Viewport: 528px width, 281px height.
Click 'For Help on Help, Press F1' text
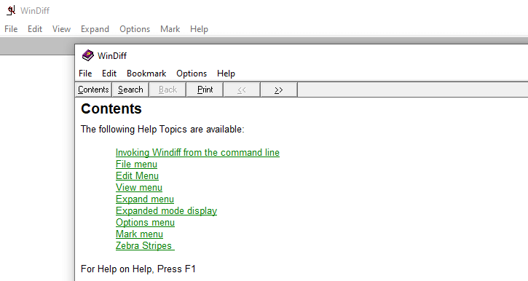pos(138,269)
